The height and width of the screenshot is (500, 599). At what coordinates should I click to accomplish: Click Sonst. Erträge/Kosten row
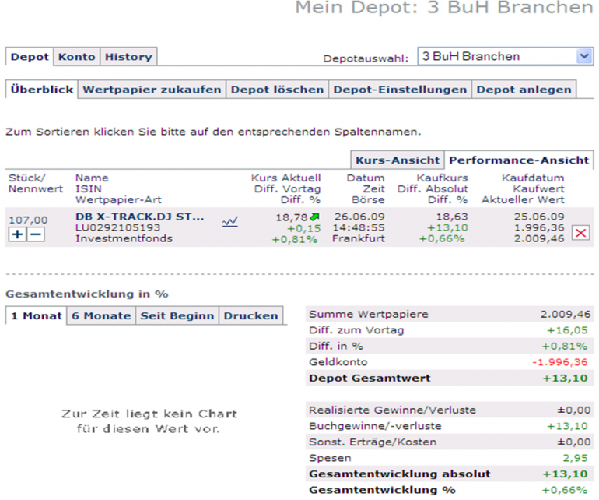[x=450, y=442]
